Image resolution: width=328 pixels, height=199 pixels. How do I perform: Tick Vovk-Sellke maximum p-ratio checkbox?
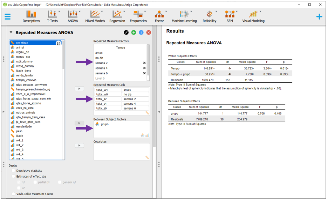click(14, 194)
